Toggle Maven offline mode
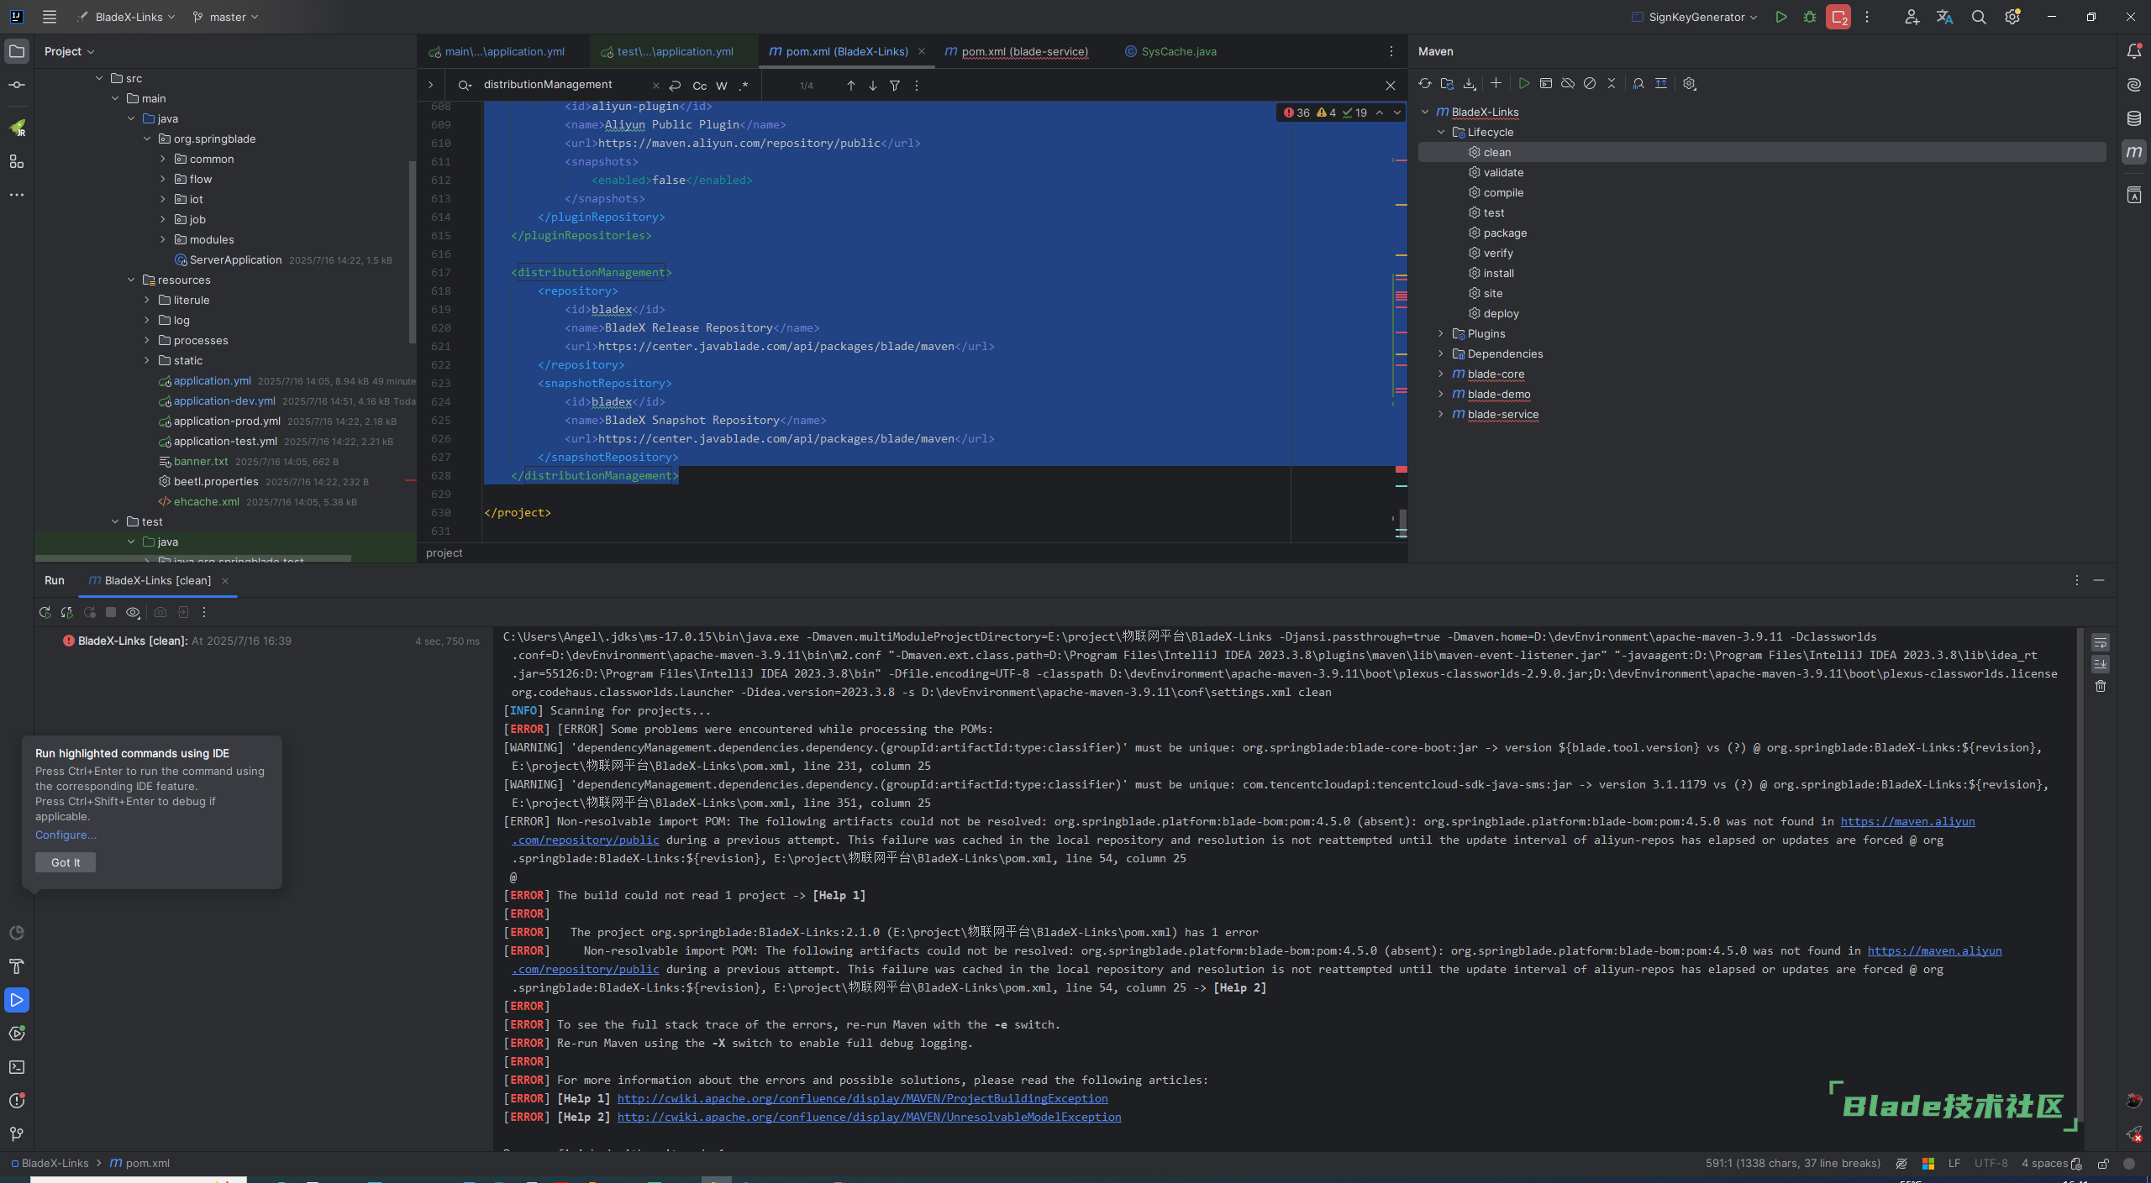The height and width of the screenshot is (1183, 2151). point(1567,83)
